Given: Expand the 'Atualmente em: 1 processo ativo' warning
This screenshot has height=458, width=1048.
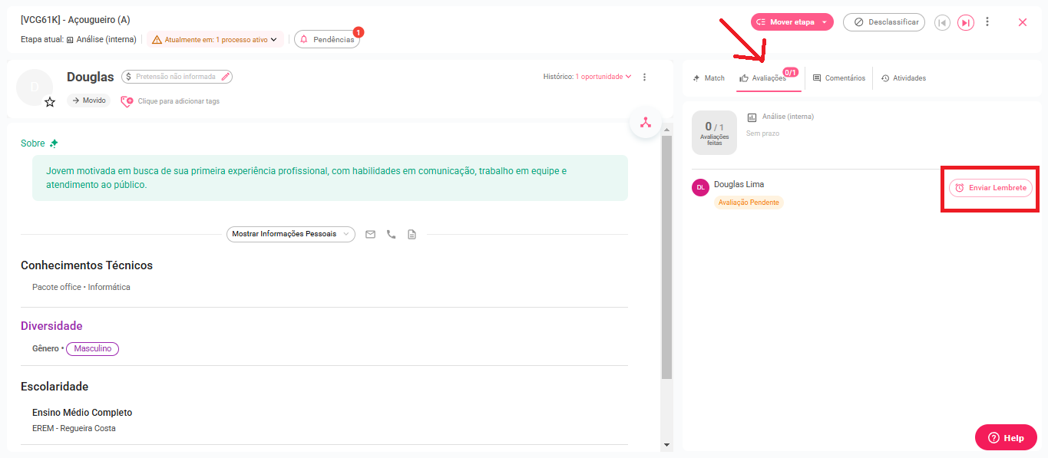Looking at the screenshot, I should (216, 39).
